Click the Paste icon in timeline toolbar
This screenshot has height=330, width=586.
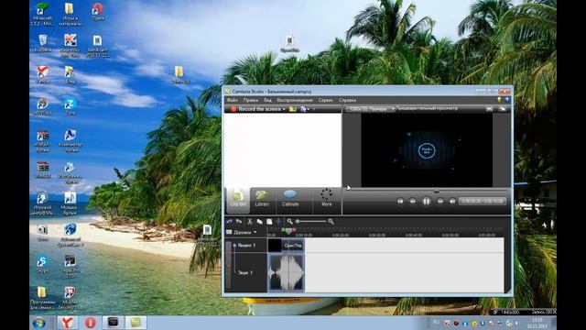click(268, 222)
